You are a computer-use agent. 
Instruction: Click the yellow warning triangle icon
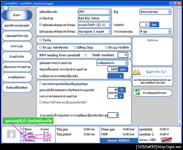tap(136, 71)
